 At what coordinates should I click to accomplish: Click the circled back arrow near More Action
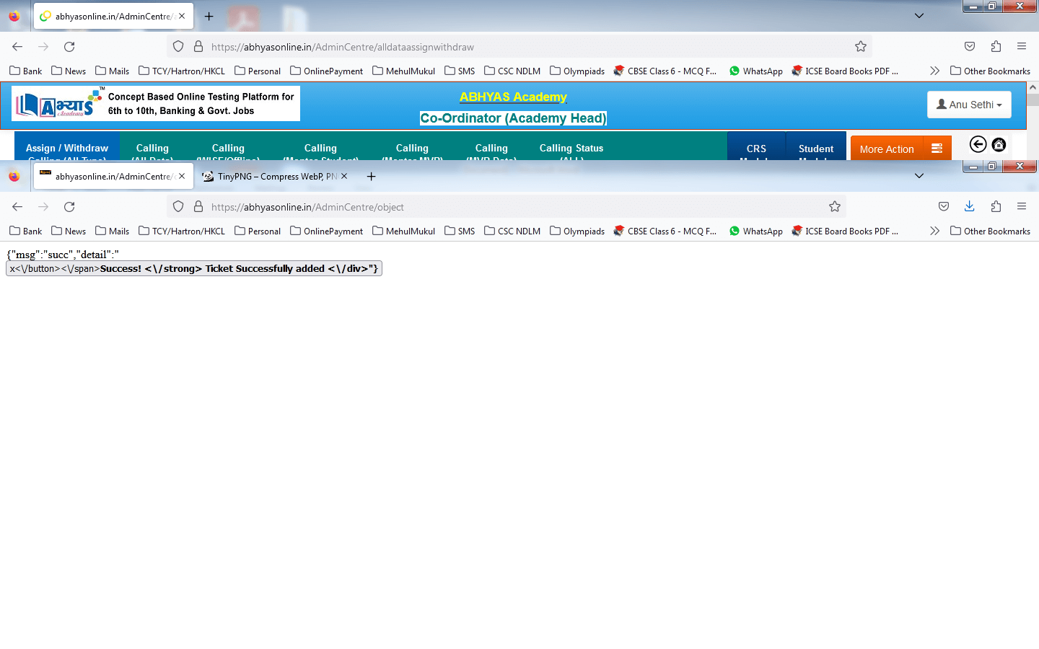pyautogui.click(x=978, y=145)
